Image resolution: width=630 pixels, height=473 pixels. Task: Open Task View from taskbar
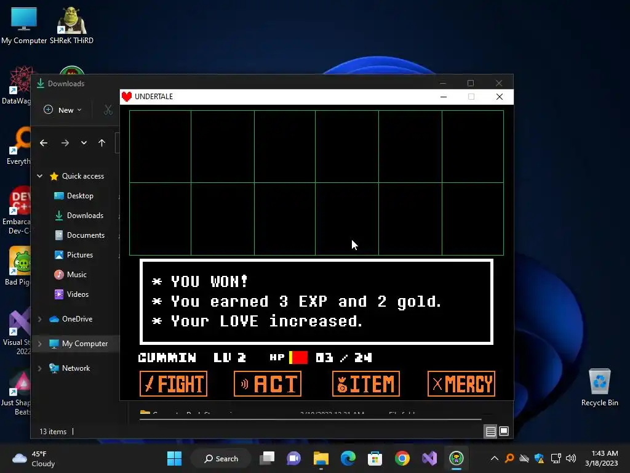267,458
